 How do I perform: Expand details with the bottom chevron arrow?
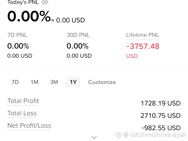click(x=94, y=137)
